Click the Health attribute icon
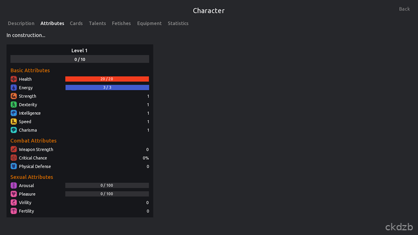 tap(14, 79)
